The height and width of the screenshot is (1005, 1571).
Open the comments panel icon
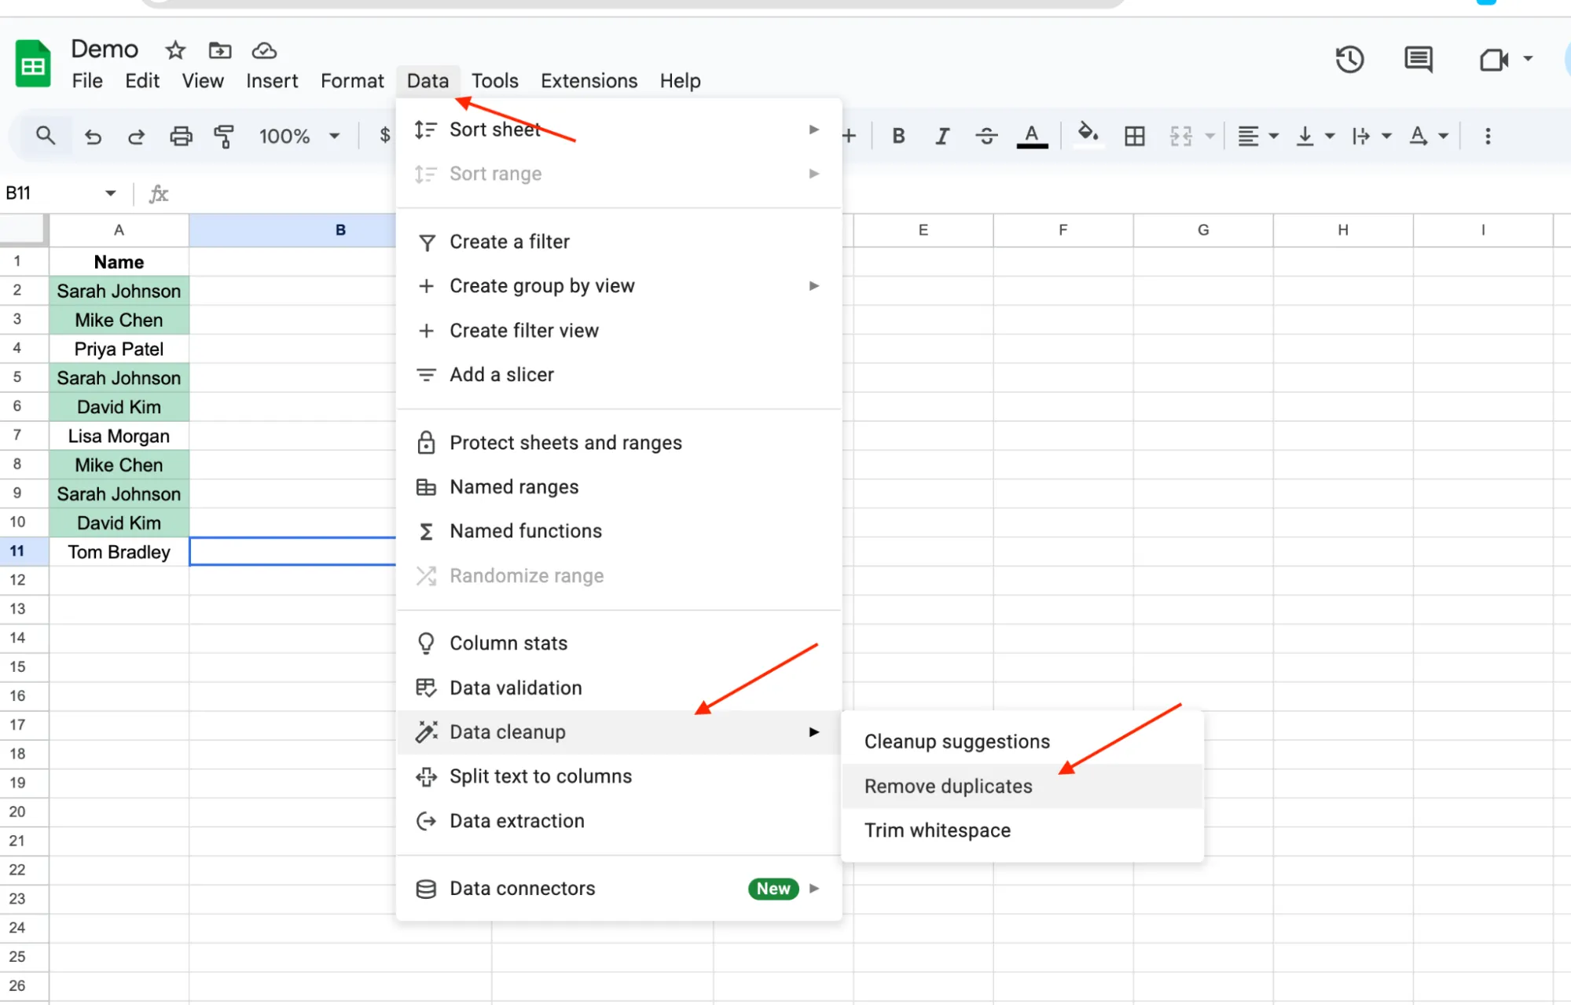[1417, 59]
